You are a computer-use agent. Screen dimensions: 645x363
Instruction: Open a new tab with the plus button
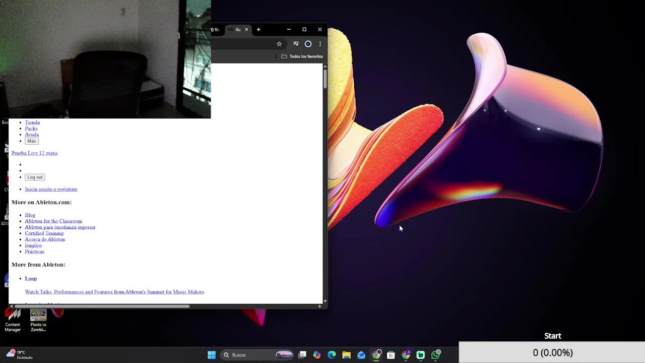[259, 30]
